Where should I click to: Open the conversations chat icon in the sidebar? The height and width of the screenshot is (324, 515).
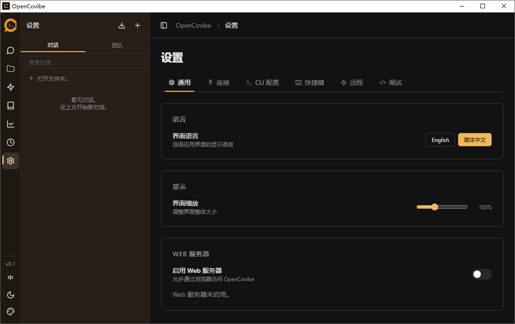tap(10, 50)
